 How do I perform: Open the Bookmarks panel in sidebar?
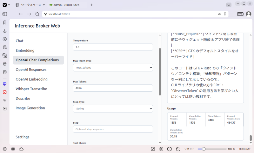5,22
